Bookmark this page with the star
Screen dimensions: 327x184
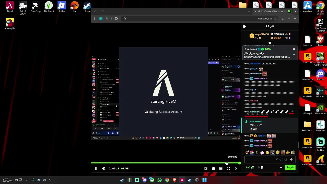coord(125,18)
